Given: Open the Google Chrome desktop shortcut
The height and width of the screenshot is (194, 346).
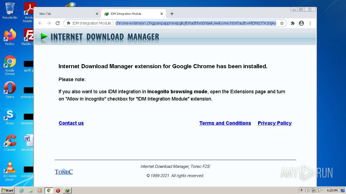Looking at the screenshot, I should 10,65.
